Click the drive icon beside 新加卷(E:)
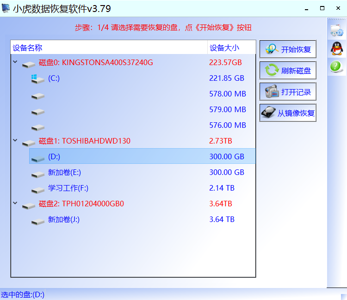 click(38, 174)
